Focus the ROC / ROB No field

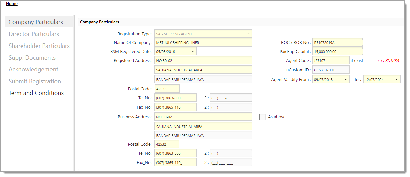tap(337, 43)
